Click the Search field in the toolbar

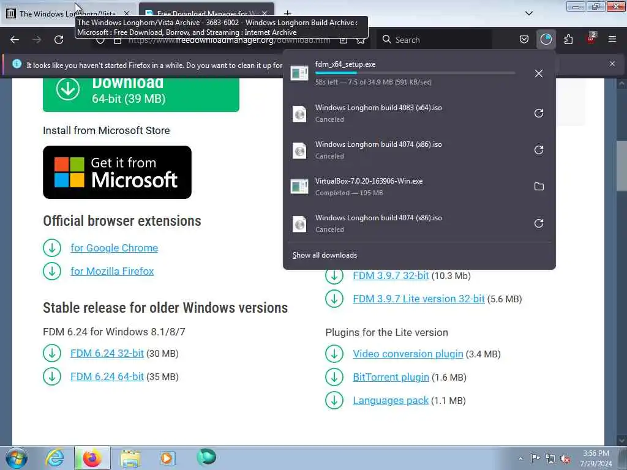(x=435, y=40)
